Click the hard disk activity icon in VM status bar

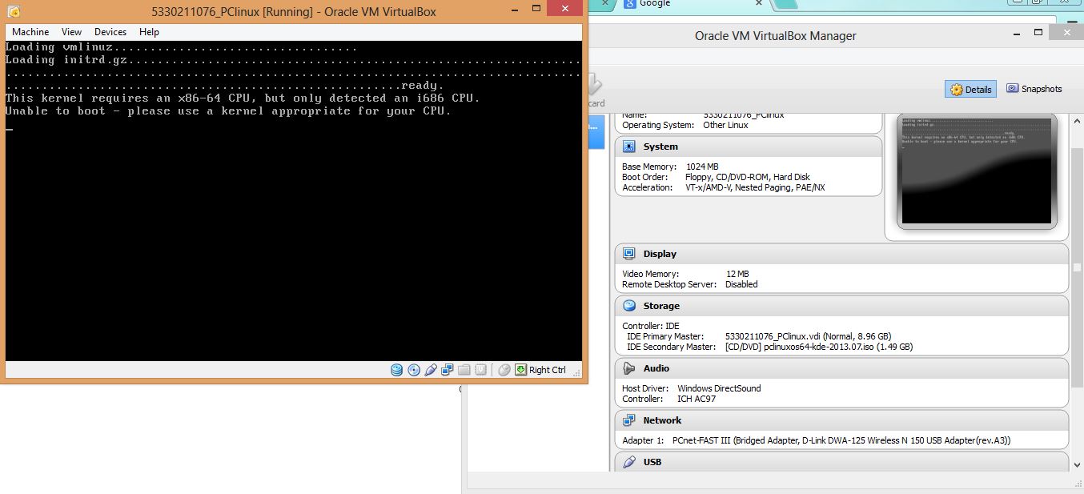[397, 370]
